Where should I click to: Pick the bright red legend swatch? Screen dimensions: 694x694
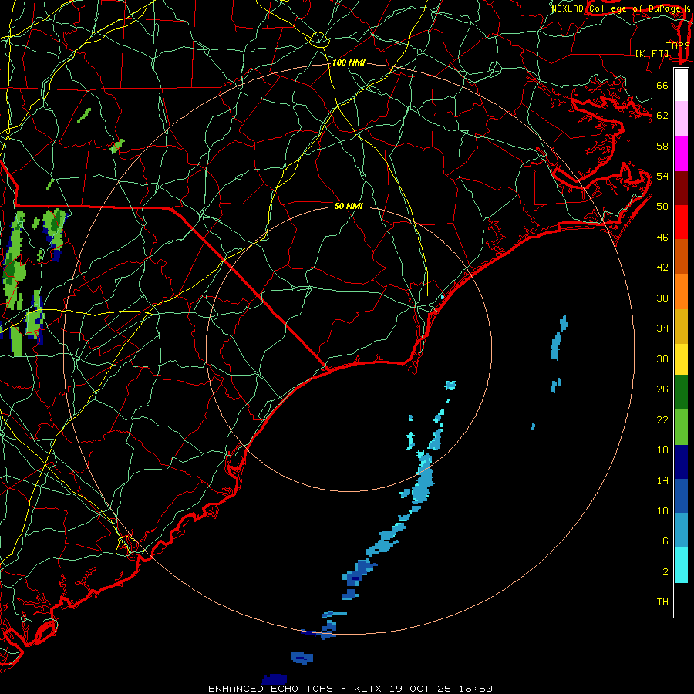coord(681,222)
